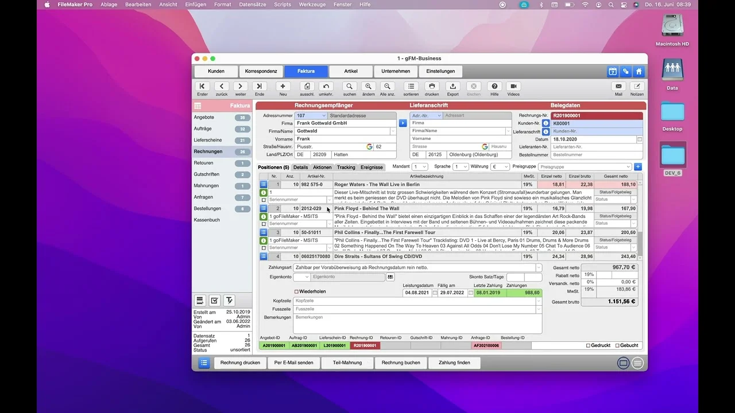Select Angebote in the Faktura sidebar

[222, 118]
